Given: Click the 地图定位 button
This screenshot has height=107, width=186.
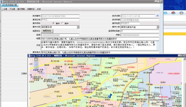Looking at the screenshot, I should (x=47, y=31).
